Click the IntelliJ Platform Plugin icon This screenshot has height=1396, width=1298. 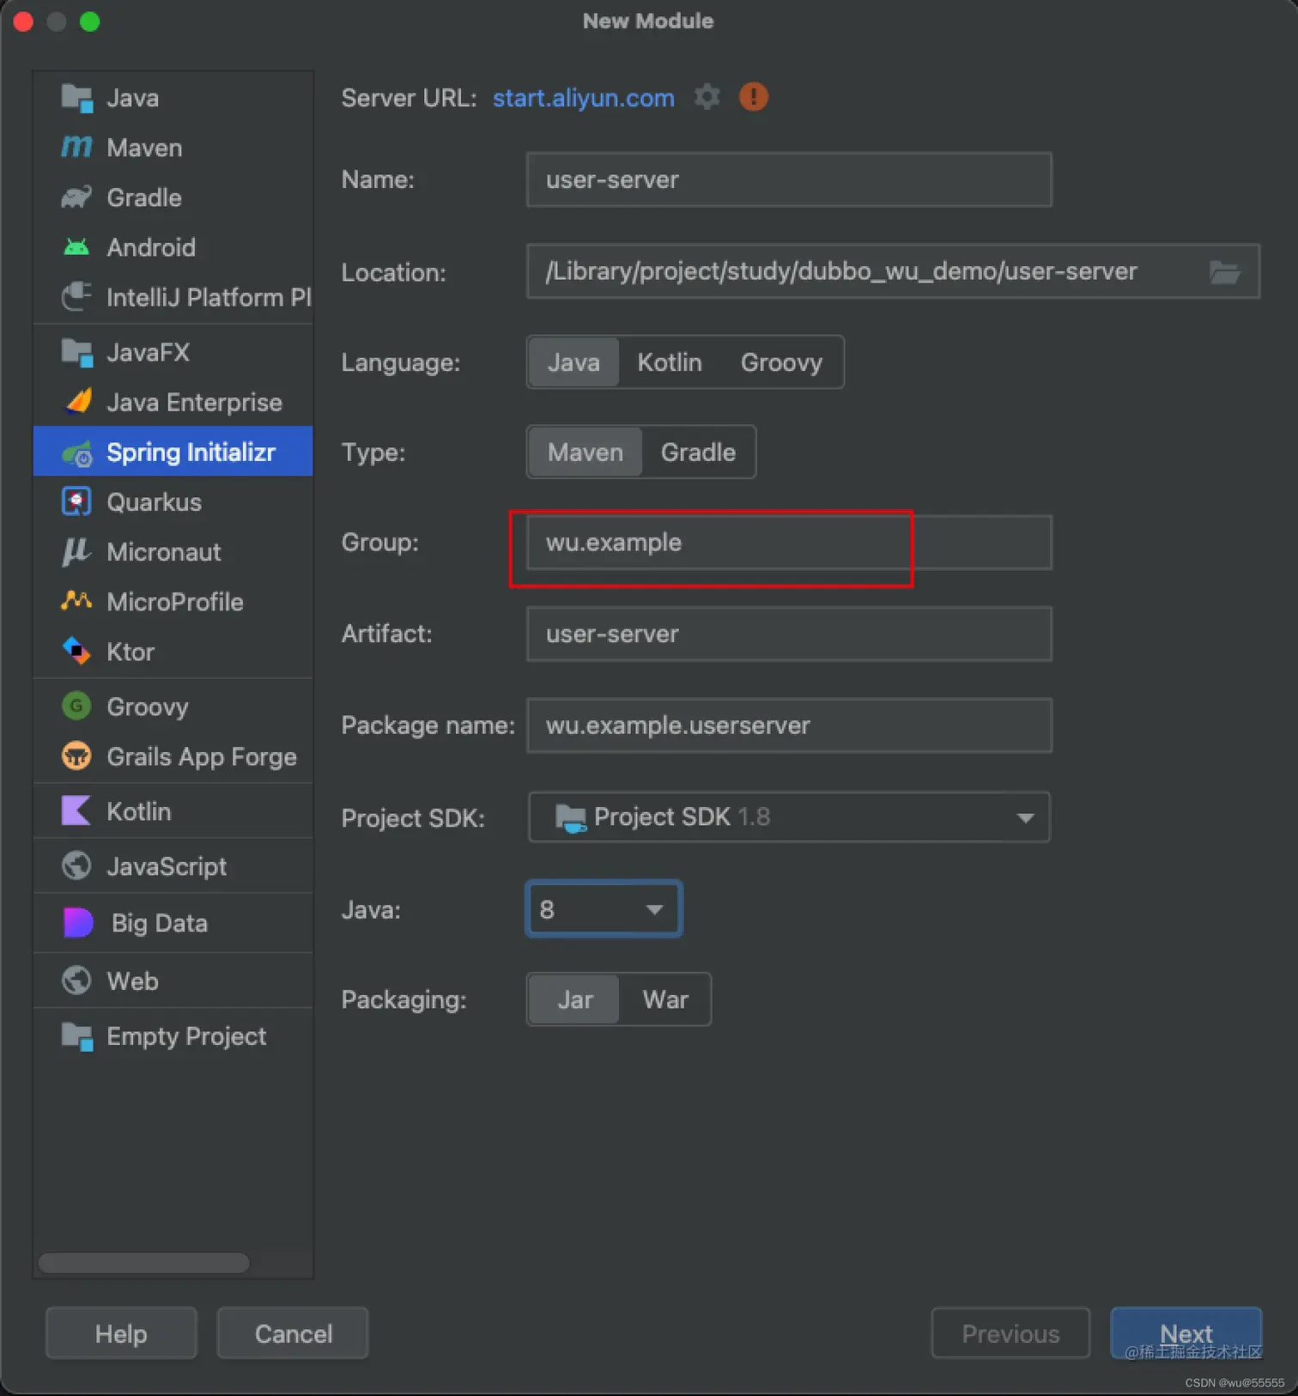(76, 297)
